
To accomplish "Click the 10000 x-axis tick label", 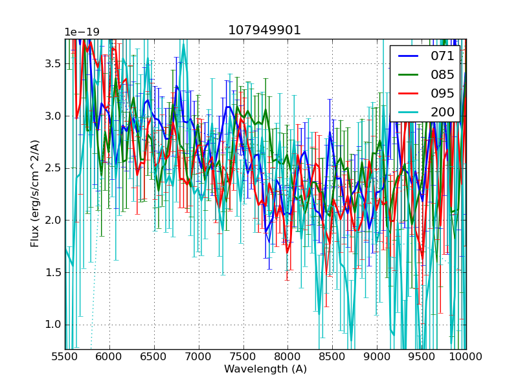I will (466, 356).
